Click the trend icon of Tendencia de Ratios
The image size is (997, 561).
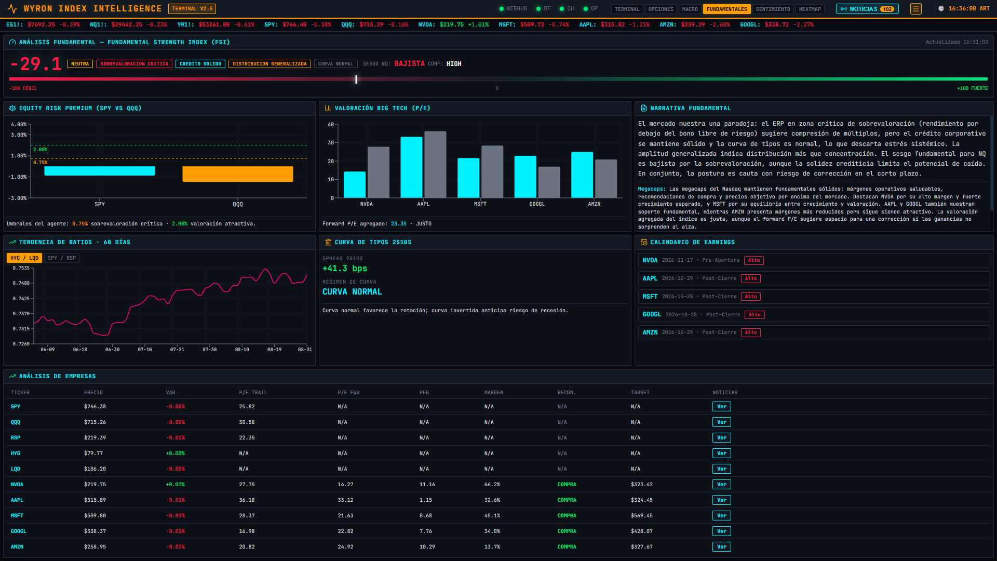pyautogui.click(x=12, y=243)
